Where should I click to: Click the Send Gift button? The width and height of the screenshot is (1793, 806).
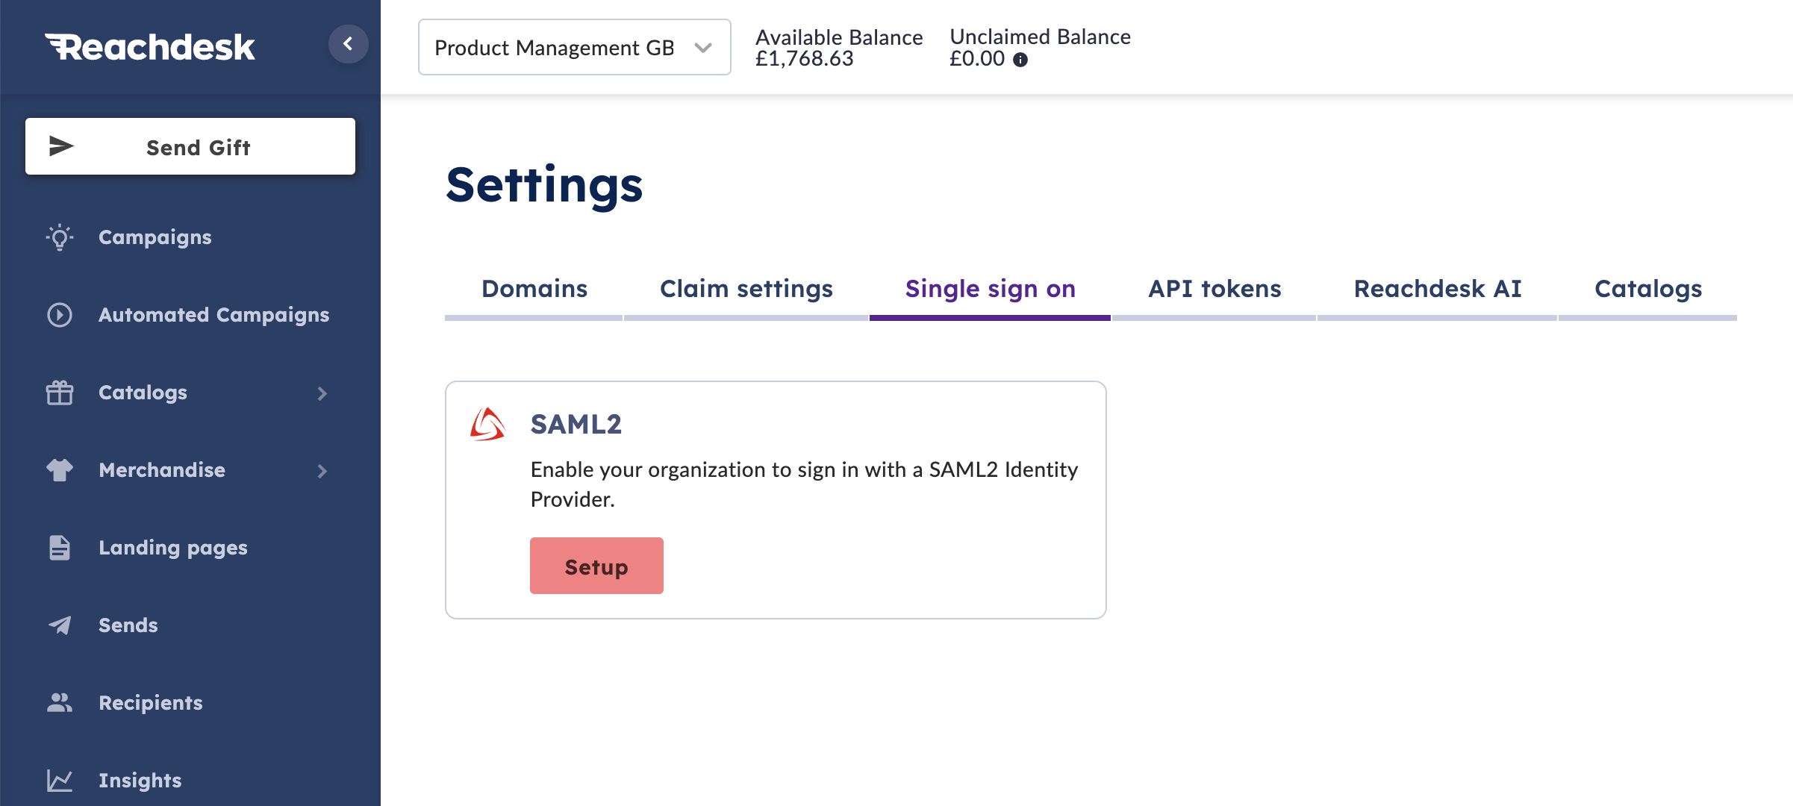click(x=190, y=146)
